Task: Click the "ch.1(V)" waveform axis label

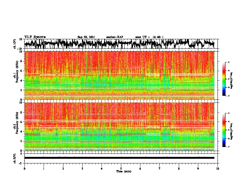Action: coord(15,44)
